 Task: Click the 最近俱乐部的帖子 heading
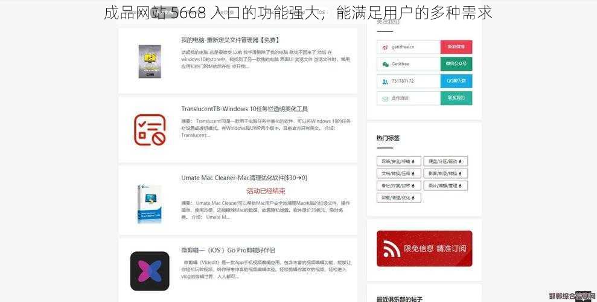400,299
